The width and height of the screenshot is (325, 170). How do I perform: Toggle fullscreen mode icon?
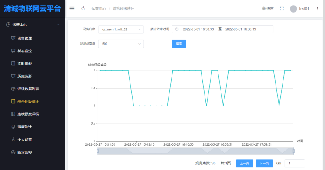coord(282,9)
